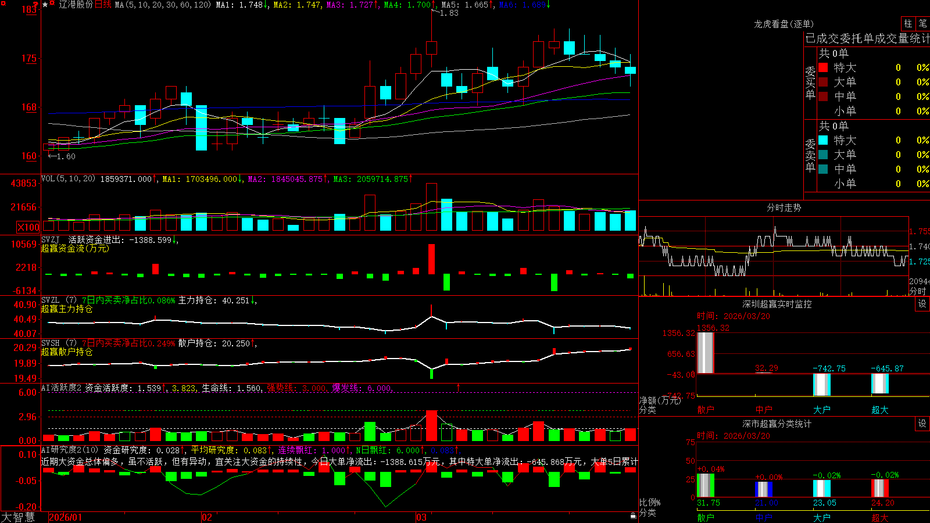Click the AI活跃度2 indicator name
This screenshot has height=523, width=930.
[x=62, y=388]
